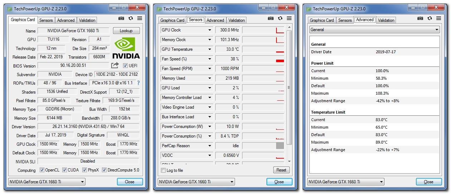Open the hamburger menu in Advanced window
451x194 pixels.
(x=438, y=18)
